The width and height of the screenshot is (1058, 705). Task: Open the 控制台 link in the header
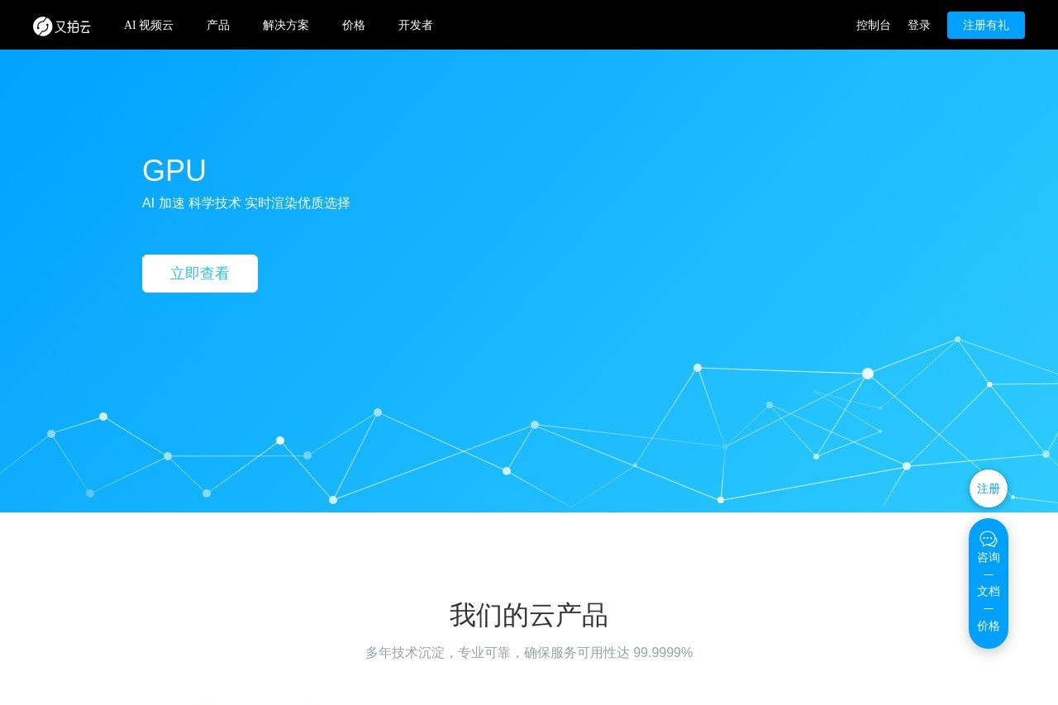pyautogui.click(x=874, y=25)
